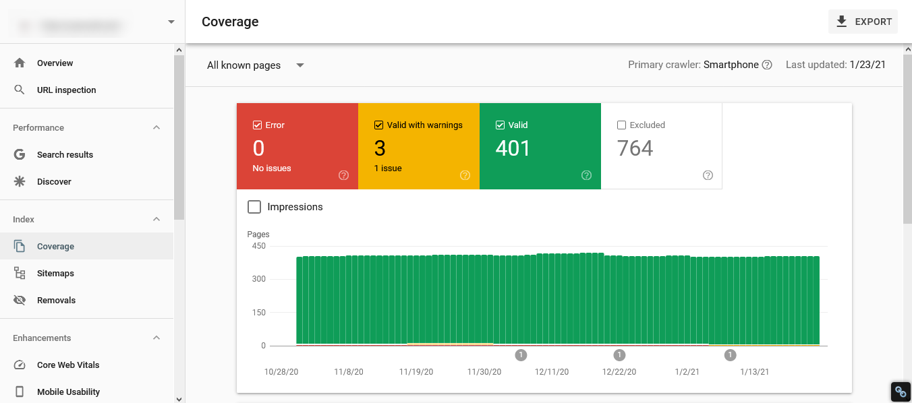
Task: Click the Overview home icon
Action: pyautogui.click(x=20, y=63)
